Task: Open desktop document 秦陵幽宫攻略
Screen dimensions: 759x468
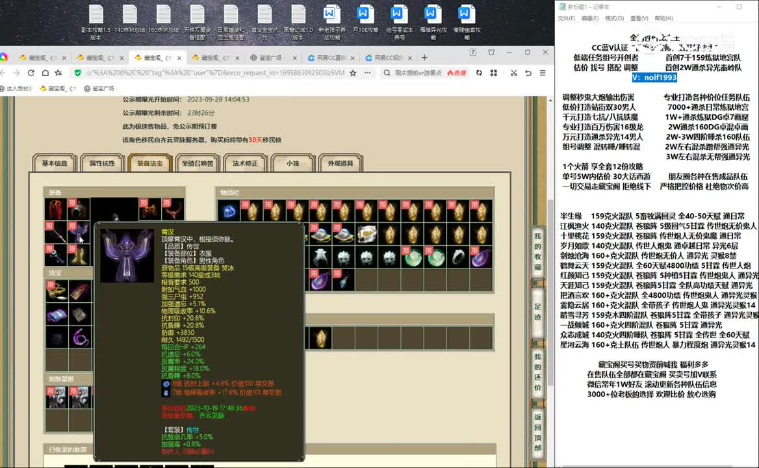Action: 467,23
